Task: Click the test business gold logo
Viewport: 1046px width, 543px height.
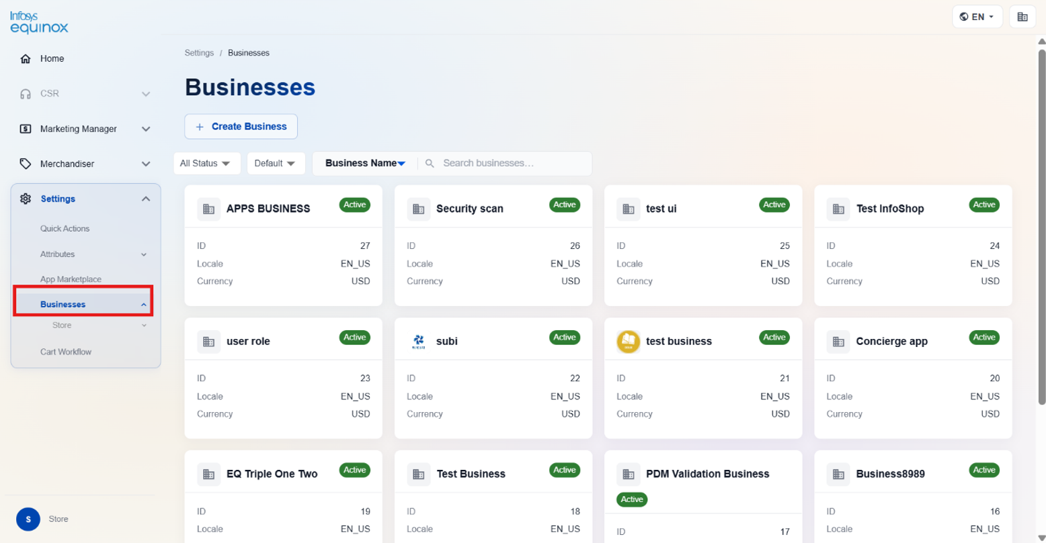Action: [628, 342]
